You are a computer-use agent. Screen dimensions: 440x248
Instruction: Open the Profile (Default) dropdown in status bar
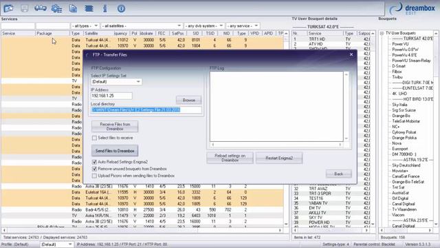point(56,245)
